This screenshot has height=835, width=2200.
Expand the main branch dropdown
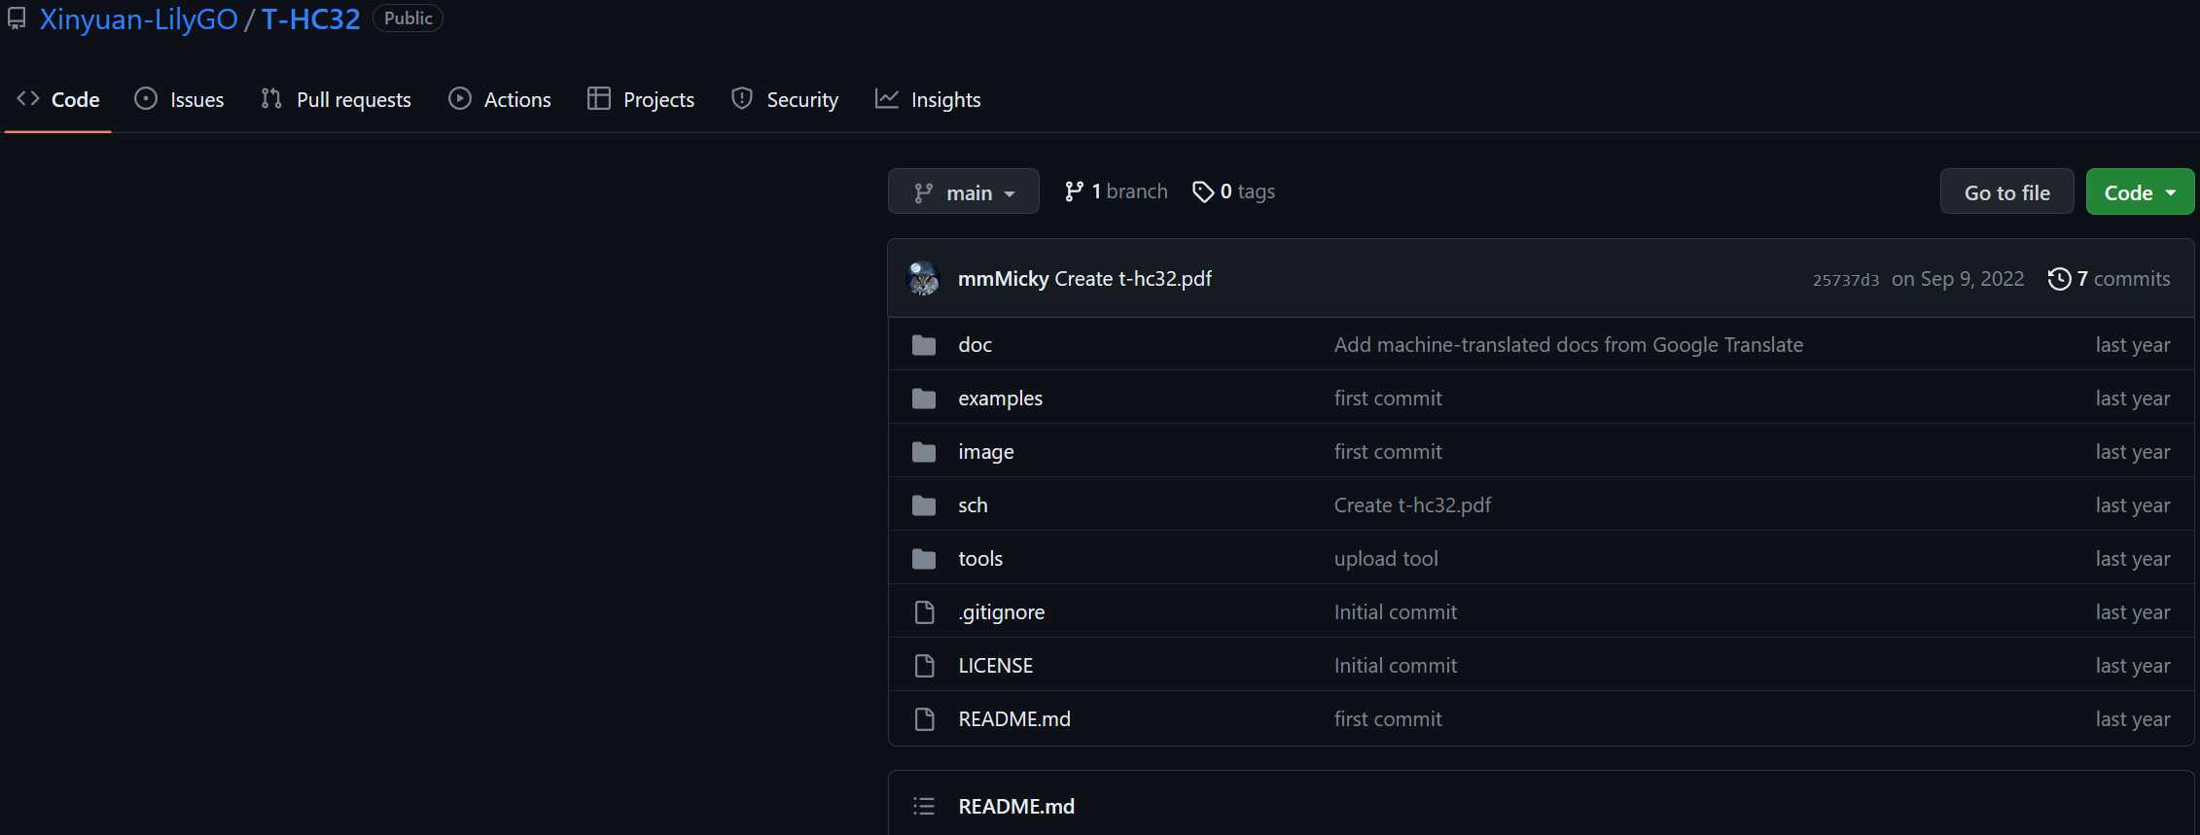(x=964, y=191)
